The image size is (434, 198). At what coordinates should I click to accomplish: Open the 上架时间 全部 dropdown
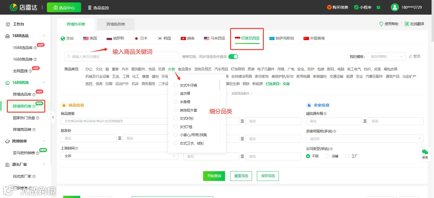120,156
